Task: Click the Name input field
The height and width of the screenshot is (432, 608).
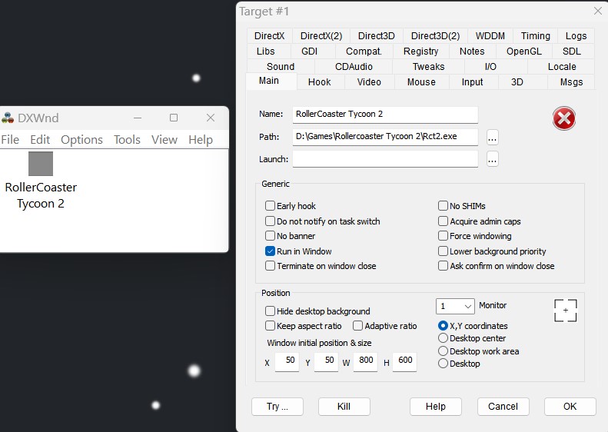Action: (385, 115)
